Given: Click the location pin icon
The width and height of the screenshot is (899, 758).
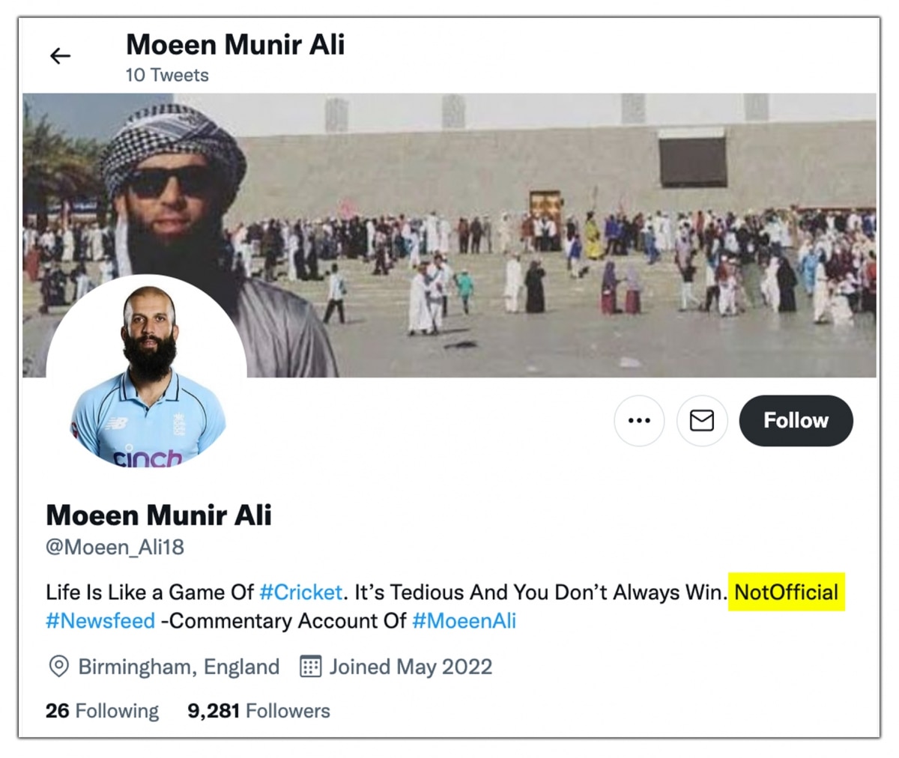Looking at the screenshot, I should pos(58,667).
